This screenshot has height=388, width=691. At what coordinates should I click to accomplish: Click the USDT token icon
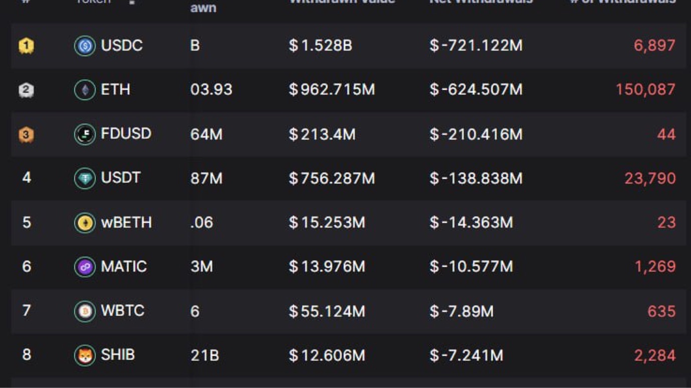pos(85,178)
